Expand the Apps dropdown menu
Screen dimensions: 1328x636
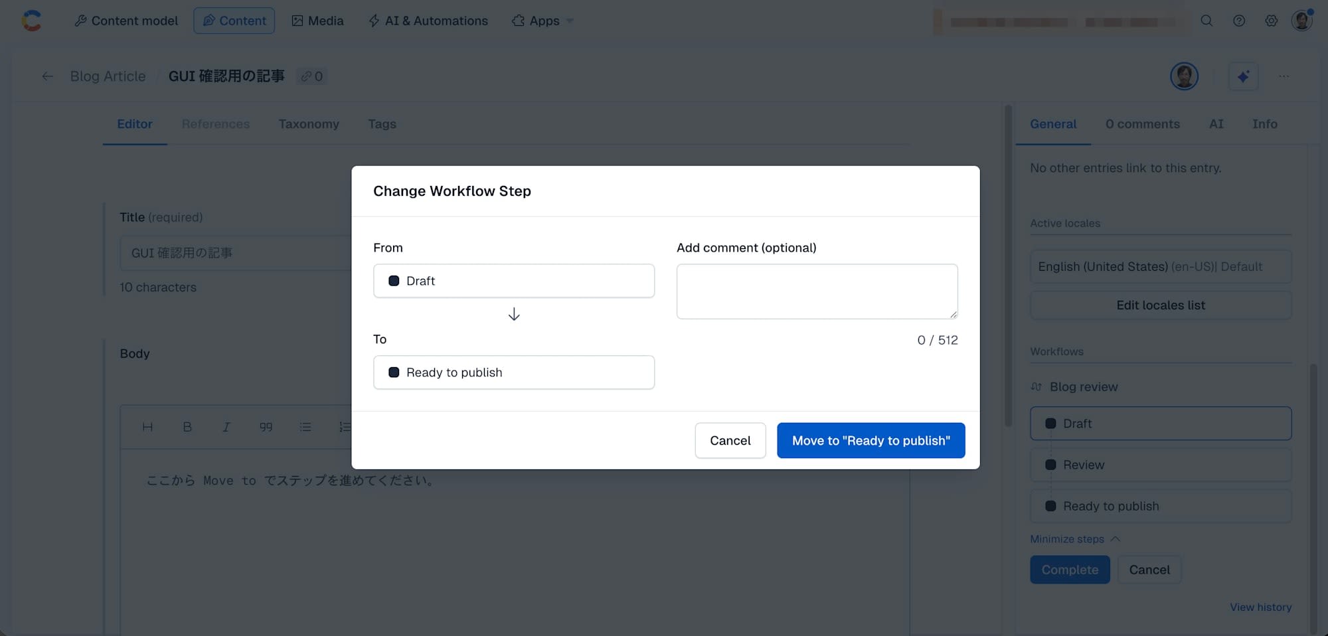coord(542,21)
